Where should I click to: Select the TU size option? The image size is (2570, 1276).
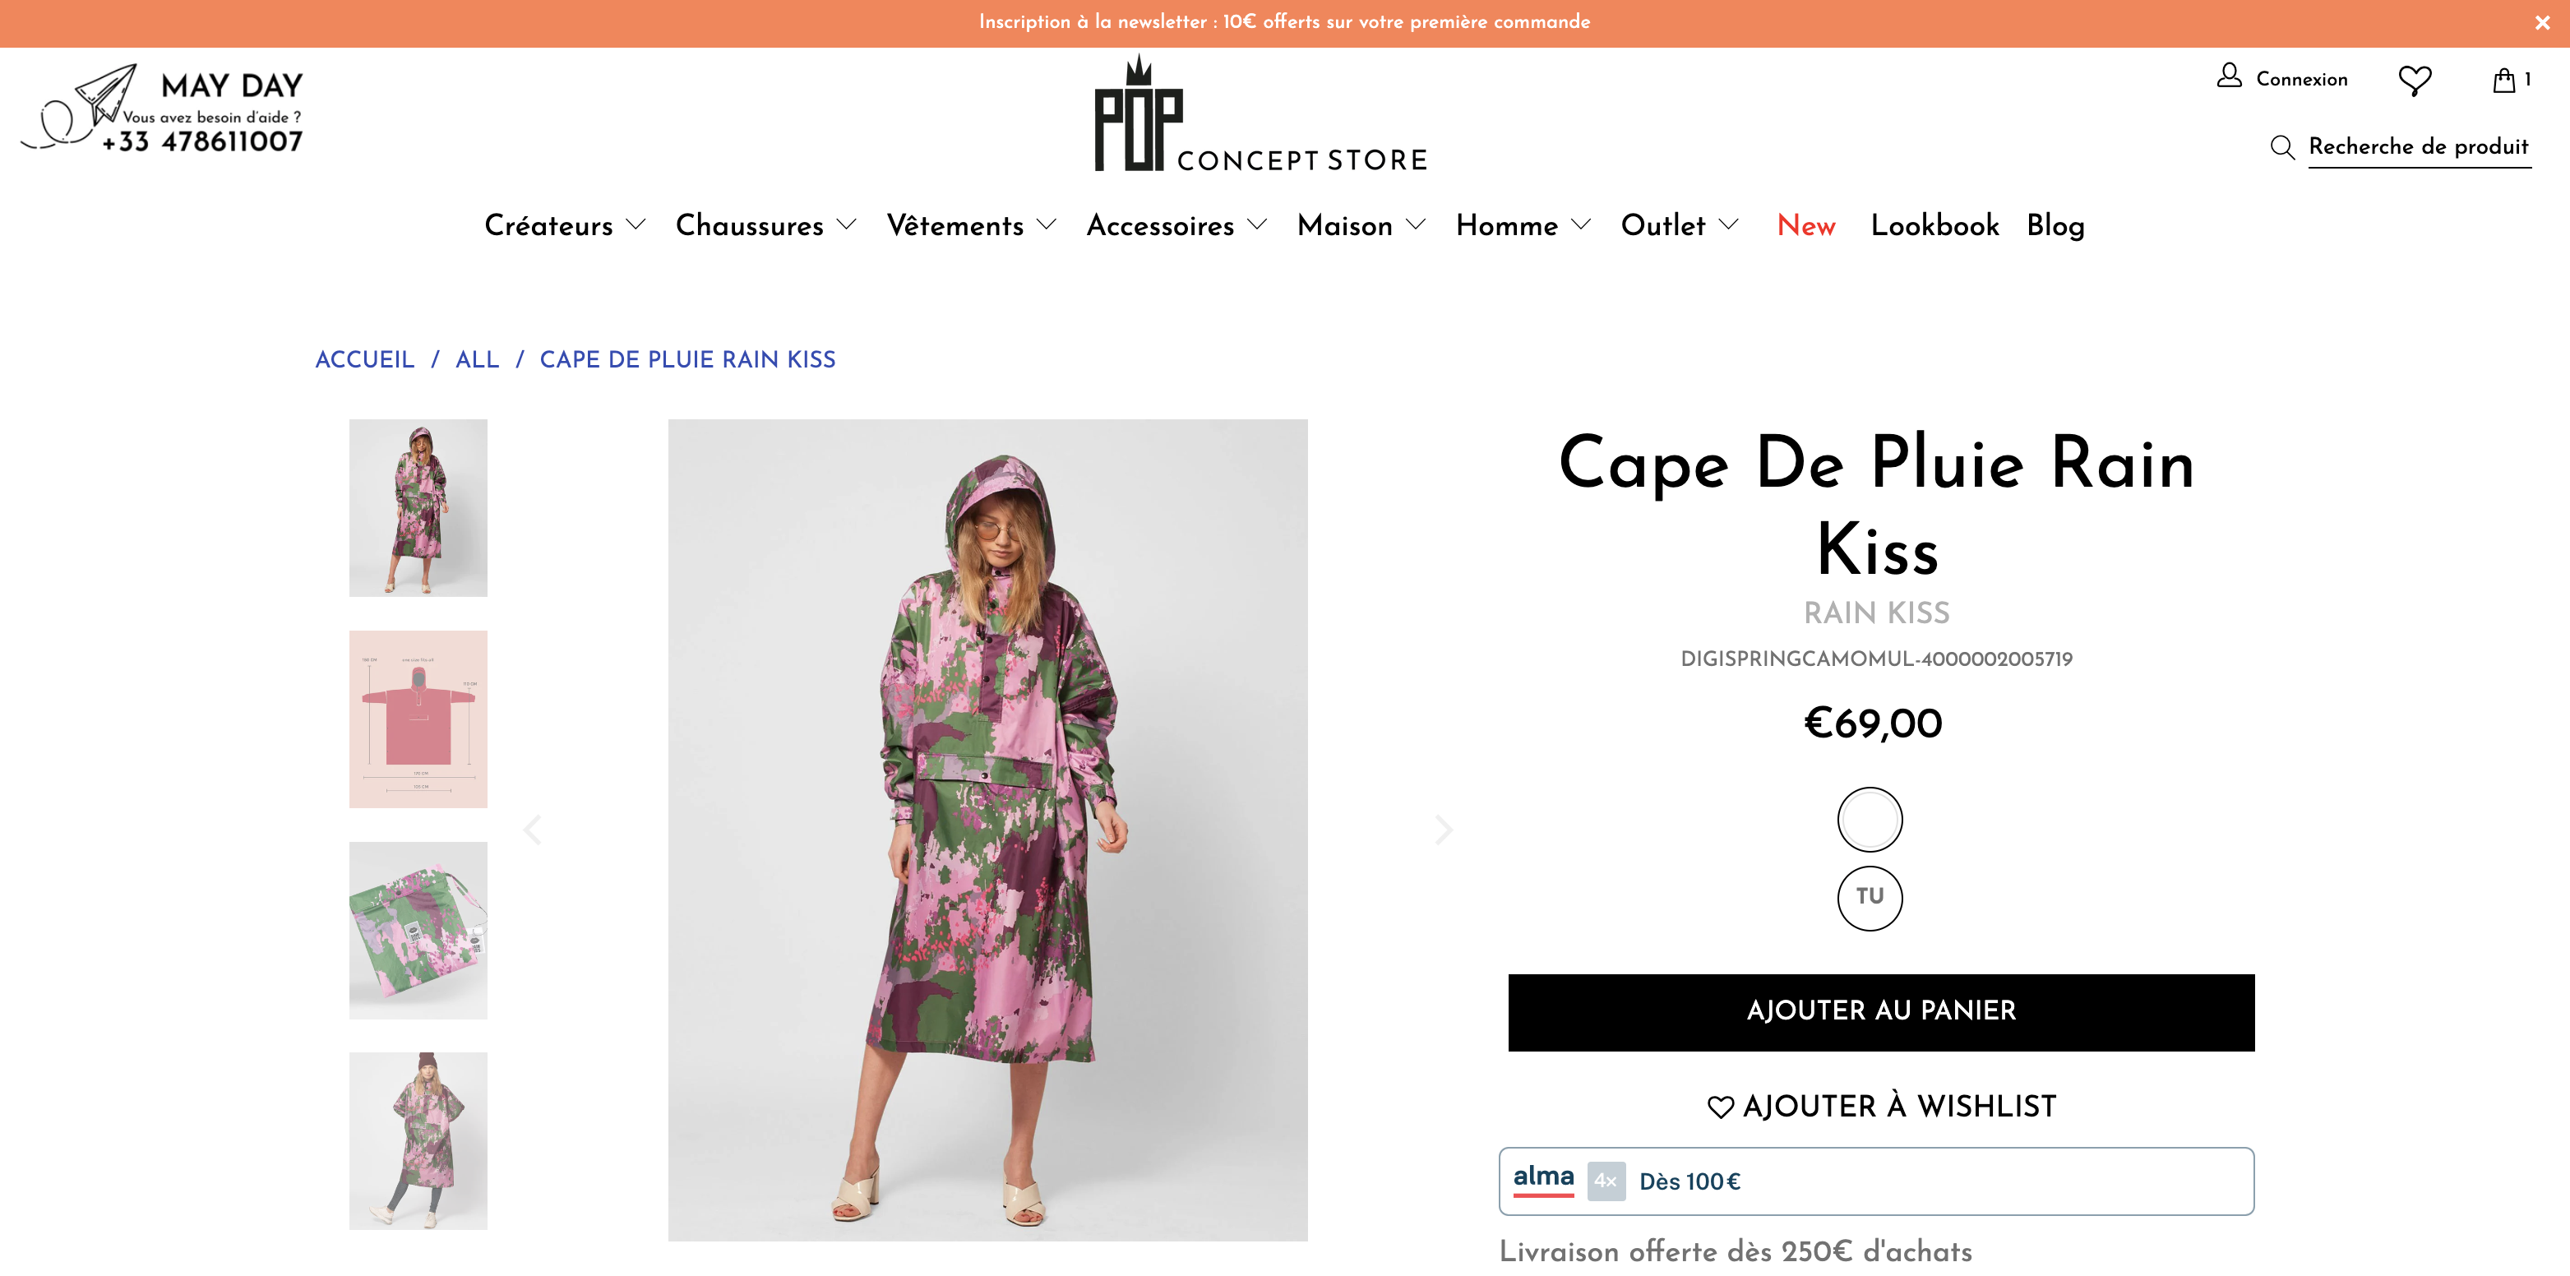(x=1870, y=898)
